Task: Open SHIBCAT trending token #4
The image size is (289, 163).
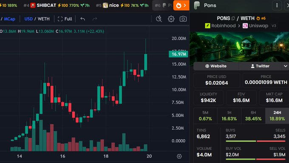Action: coord(57,6)
